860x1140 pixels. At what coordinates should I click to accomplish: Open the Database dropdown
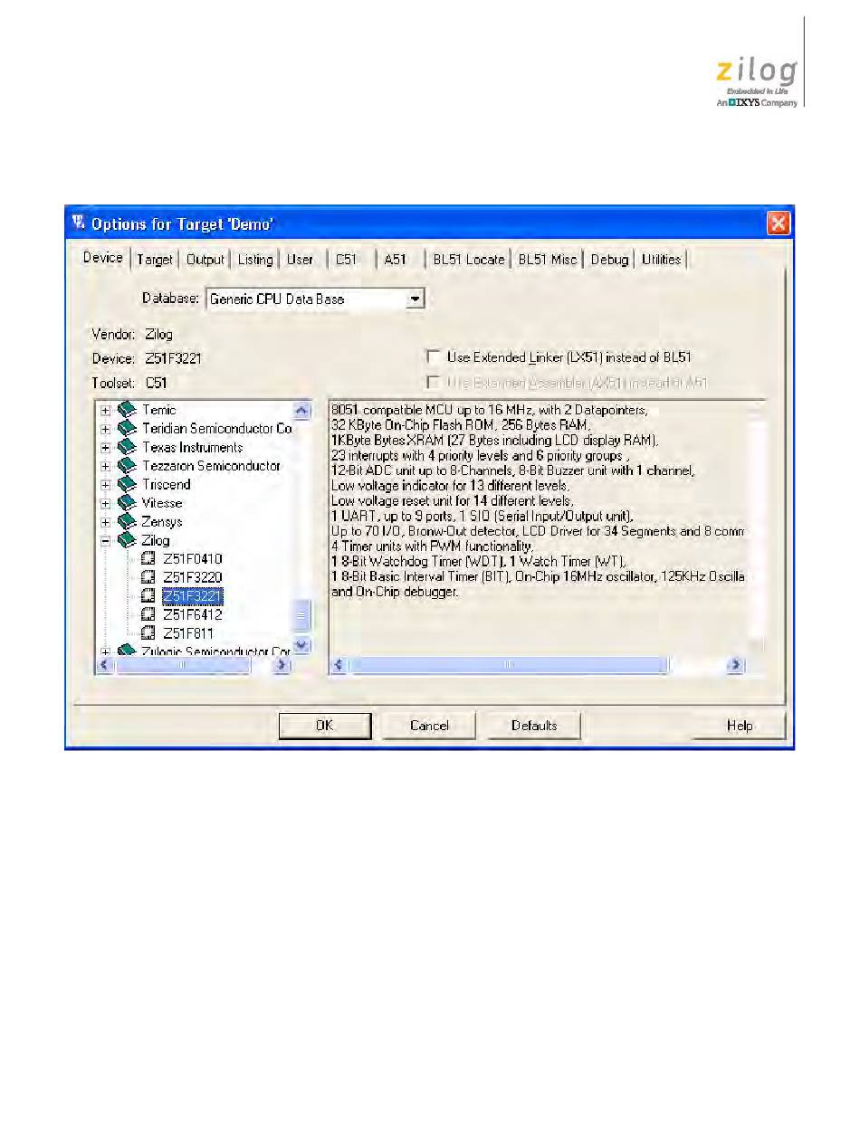(416, 299)
